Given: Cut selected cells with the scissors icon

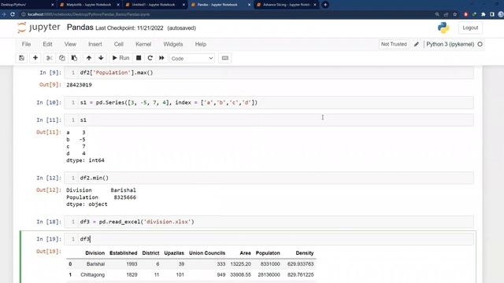Looking at the screenshot, I should (x=49, y=58).
